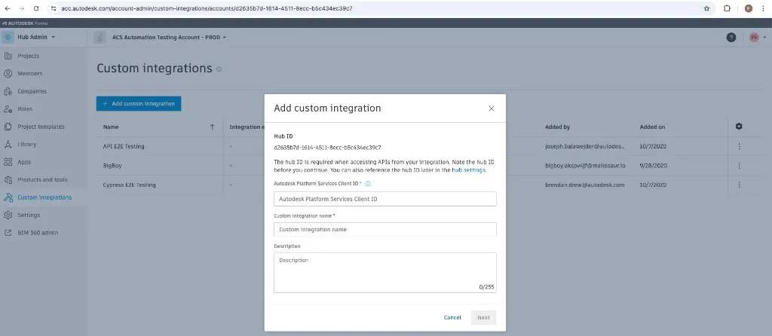The height and width of the screenshot is (336, 772).
Task: Reload the page with the refresh icon
Action: (x=36, y=8)
